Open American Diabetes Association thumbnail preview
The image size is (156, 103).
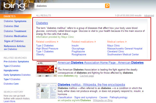47,69
